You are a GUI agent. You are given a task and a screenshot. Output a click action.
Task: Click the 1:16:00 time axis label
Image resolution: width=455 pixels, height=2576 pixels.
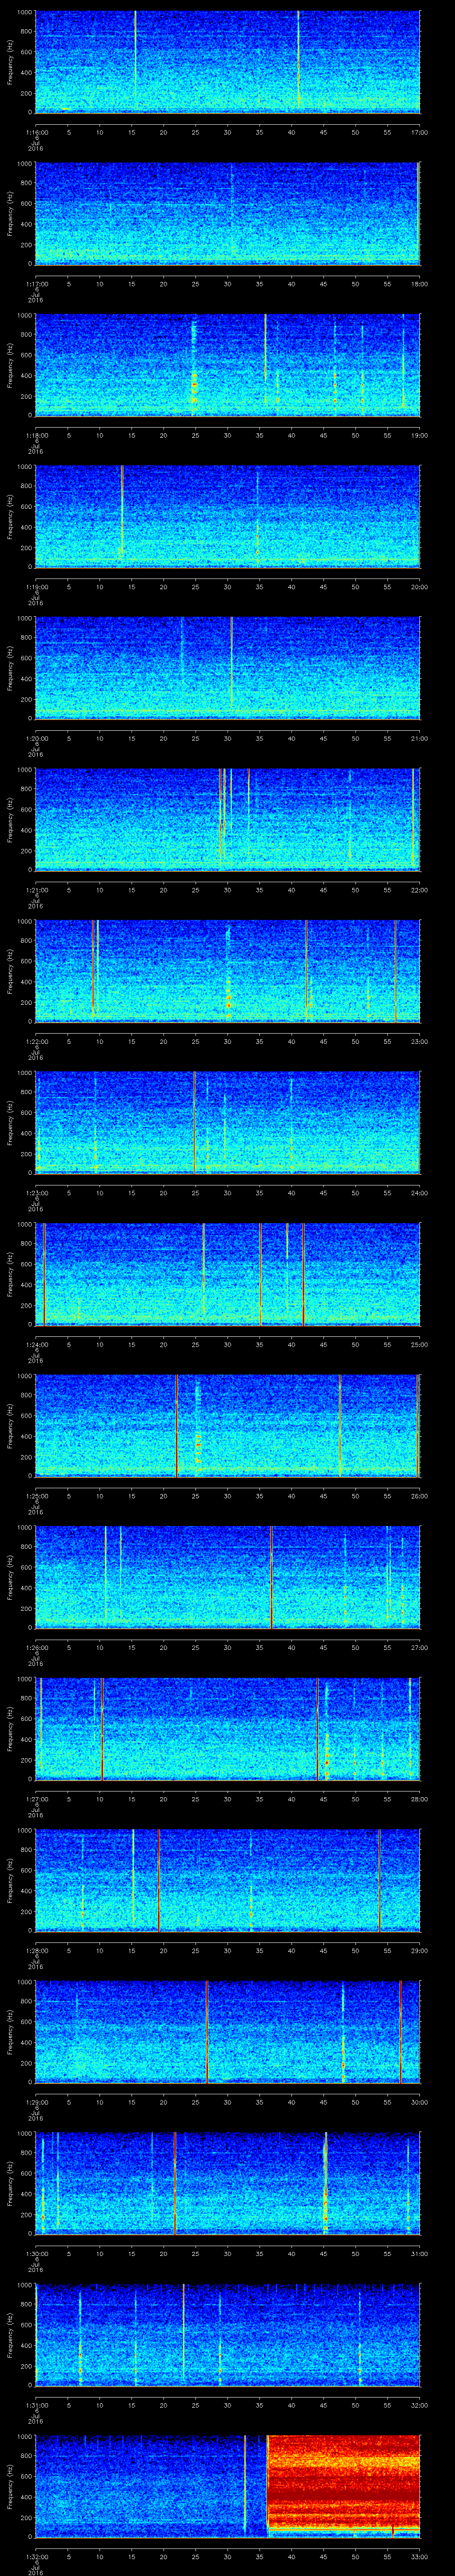[x=36, y=132]
